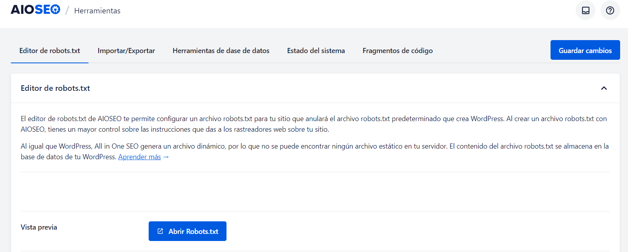This screenshot has width=628, height=252.
Task: Select the Editor de robots.txt tab
Action: click(50, 51)
